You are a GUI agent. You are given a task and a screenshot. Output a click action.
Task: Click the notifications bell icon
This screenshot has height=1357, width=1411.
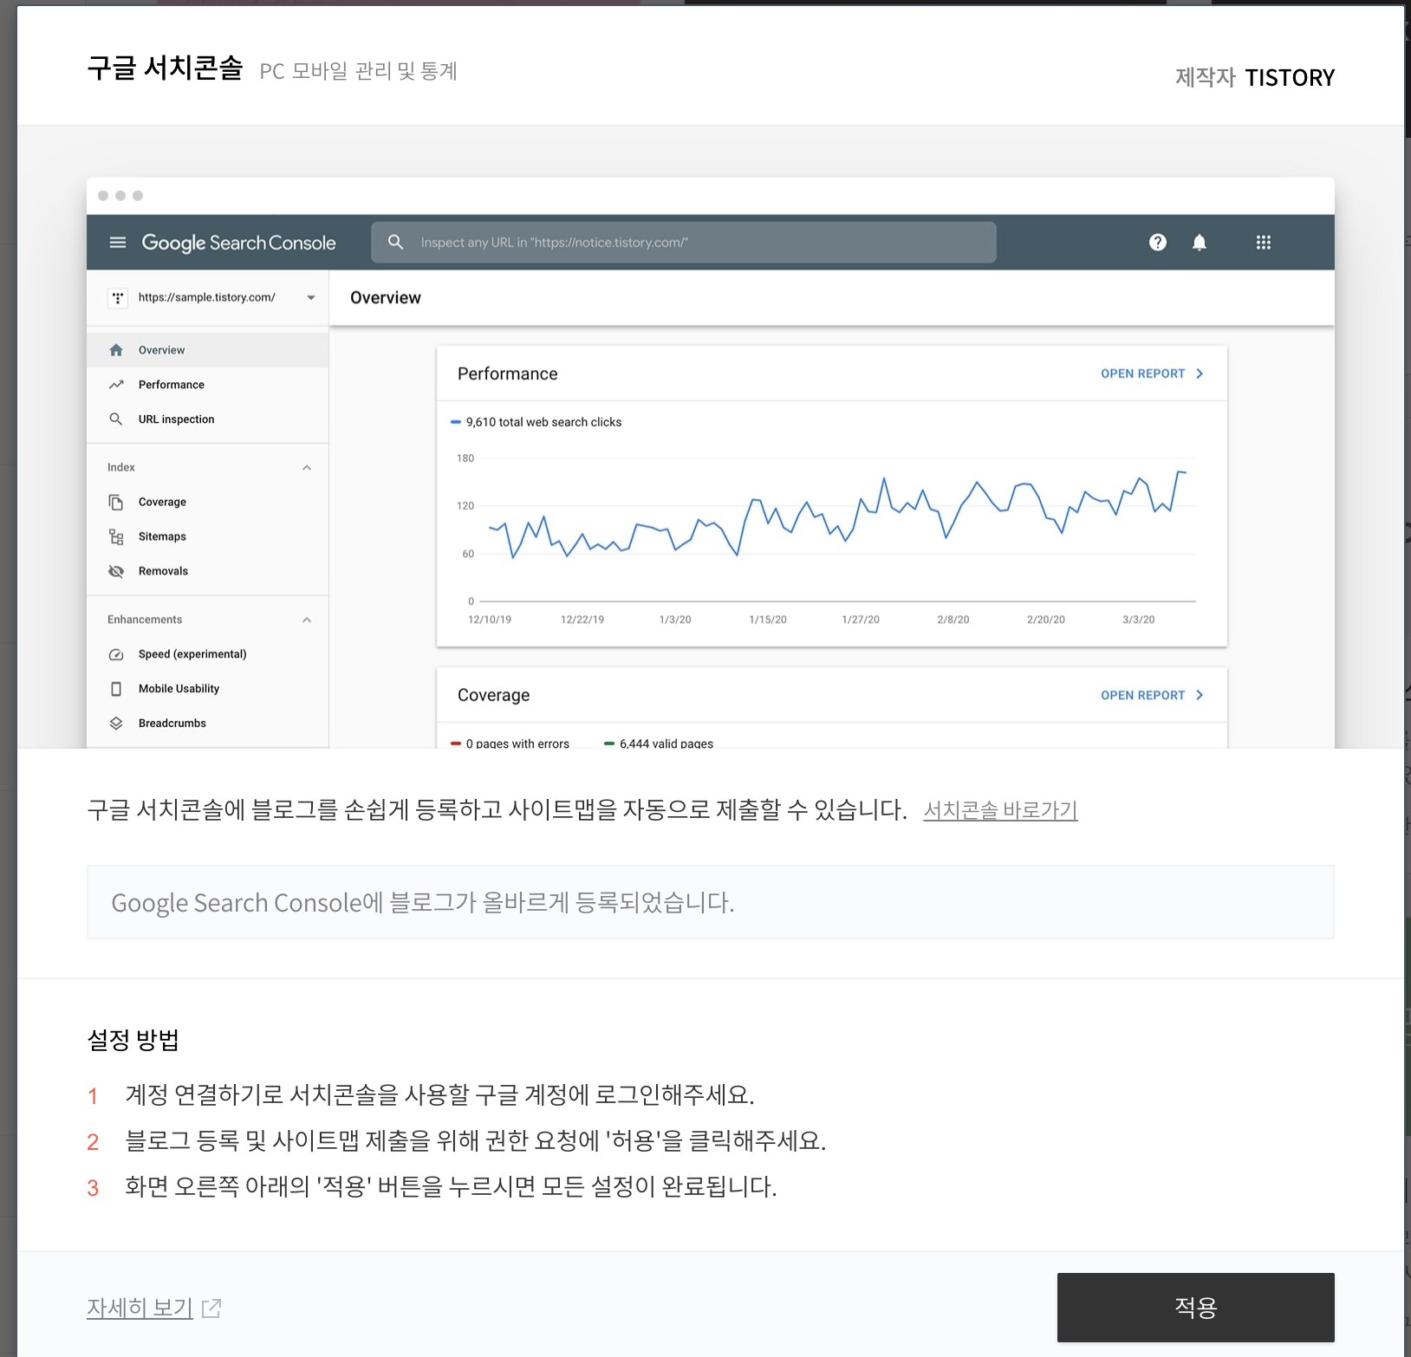[x=1200, y=243]
